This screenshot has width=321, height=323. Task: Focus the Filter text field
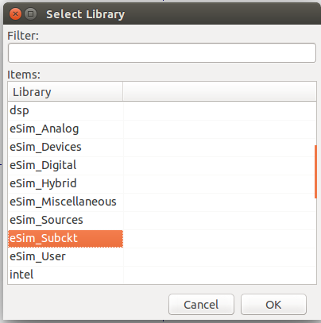pos(162,53)
